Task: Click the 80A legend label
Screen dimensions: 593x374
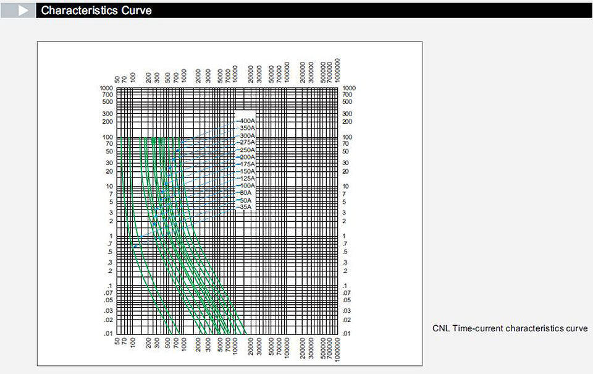Action: 246,193
